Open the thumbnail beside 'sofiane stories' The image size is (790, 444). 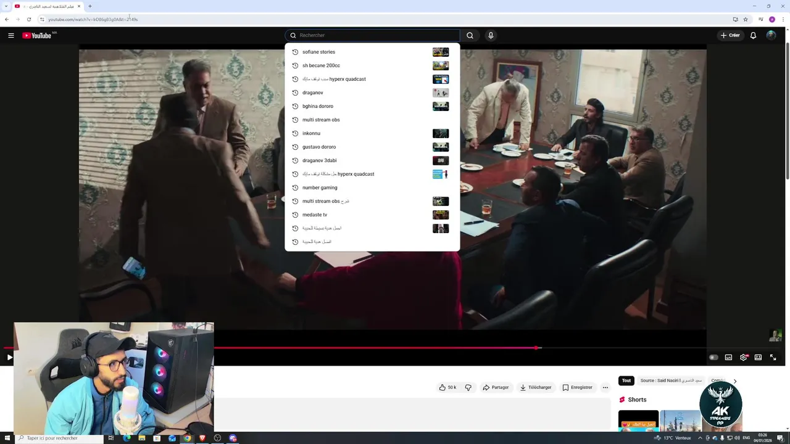tap(441, 52)
